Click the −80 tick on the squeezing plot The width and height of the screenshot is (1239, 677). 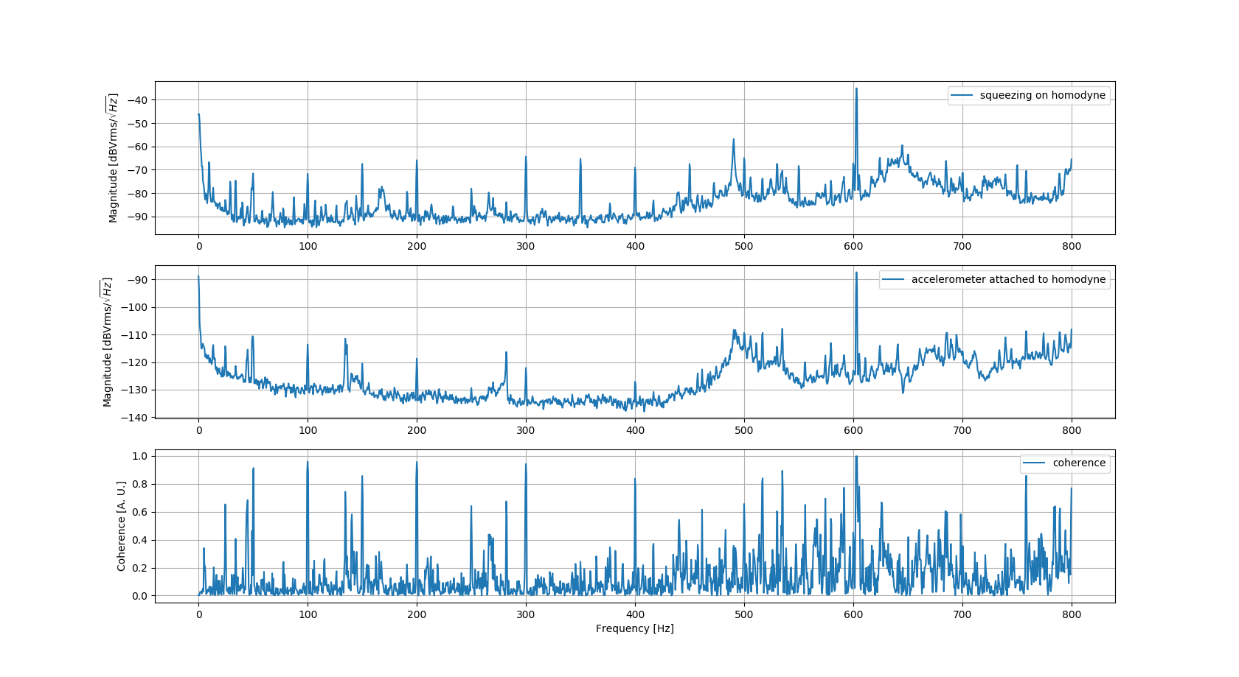[137, 193]
